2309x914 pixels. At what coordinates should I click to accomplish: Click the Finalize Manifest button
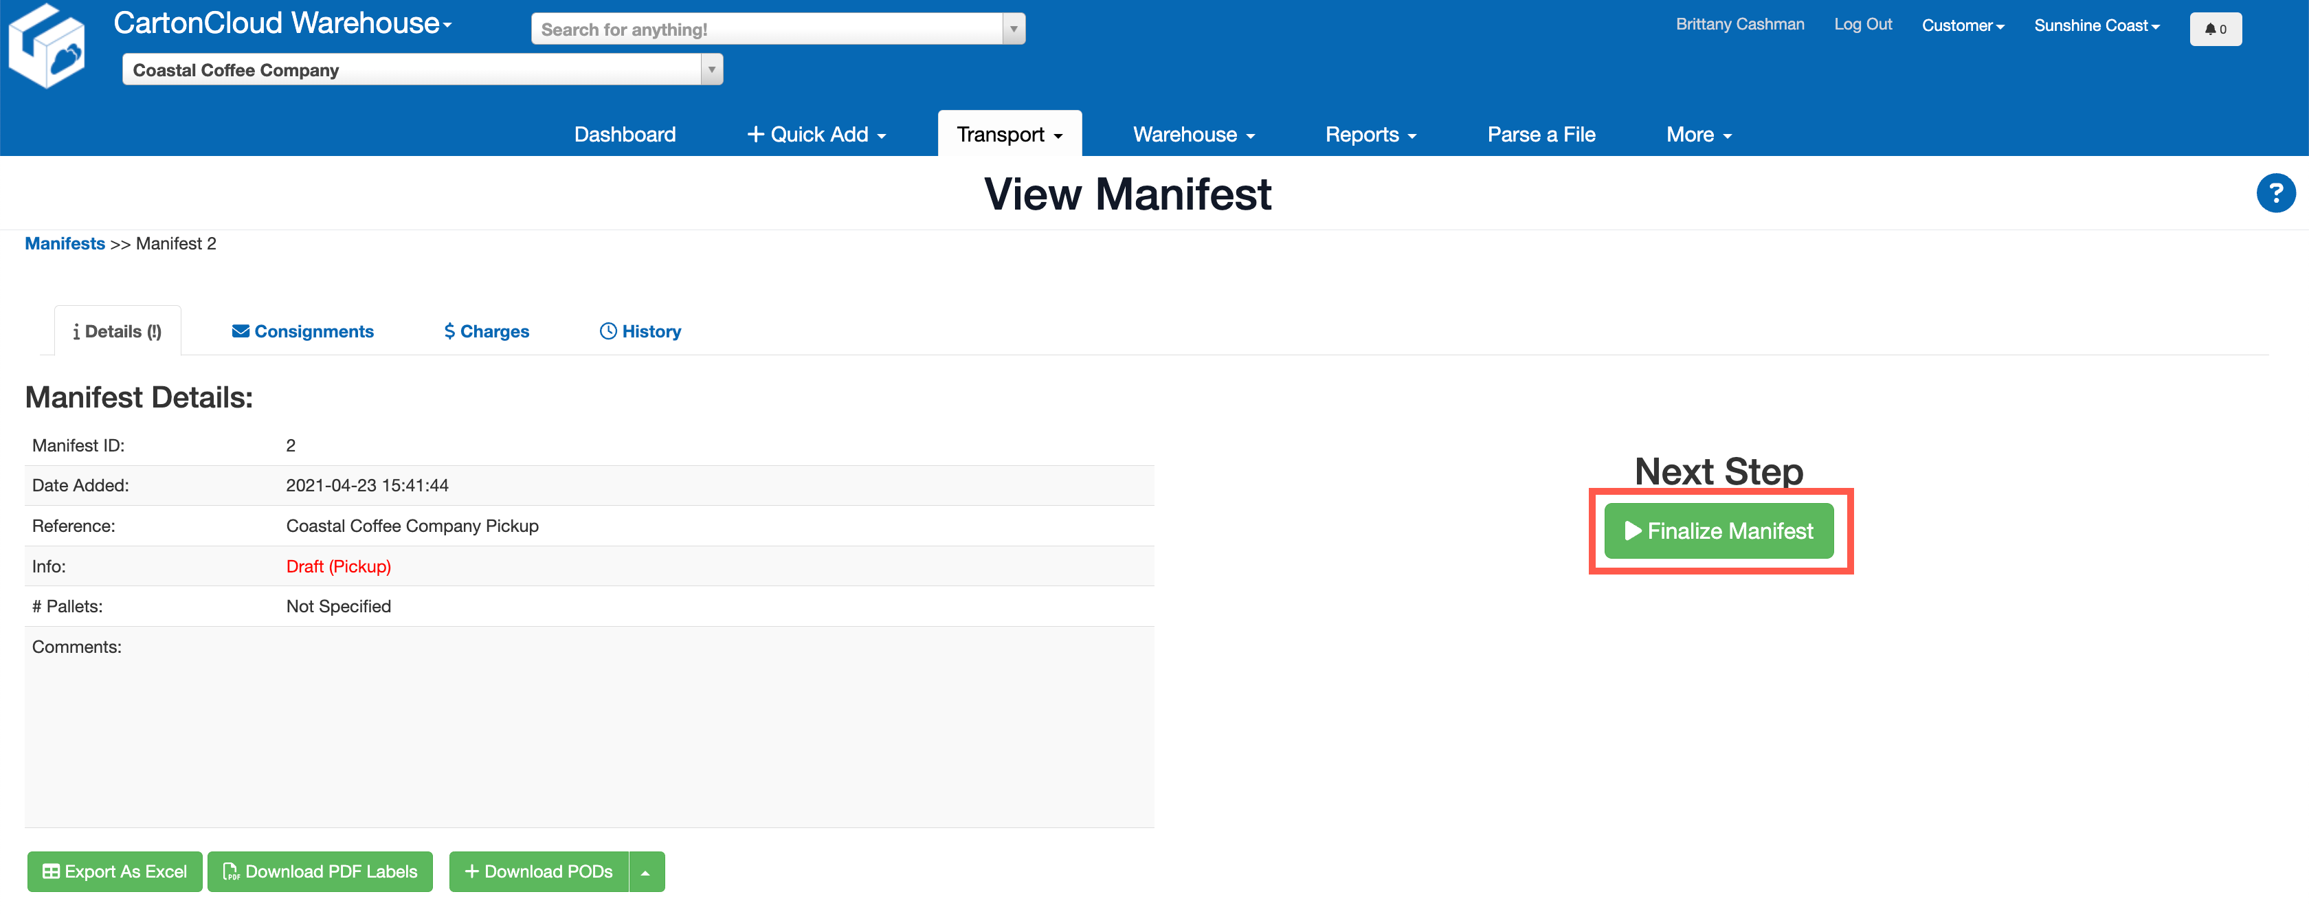1719,531
